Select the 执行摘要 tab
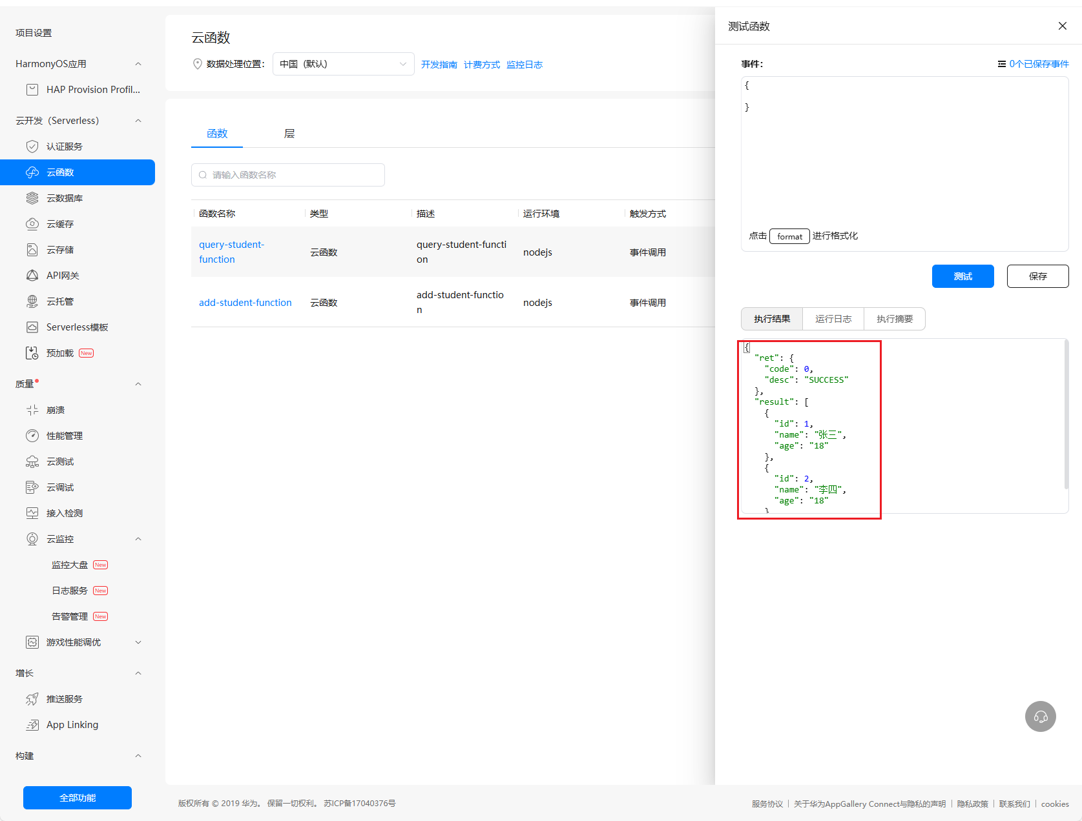This screenshot has height=821, width=1082. [x=895, y=319]
